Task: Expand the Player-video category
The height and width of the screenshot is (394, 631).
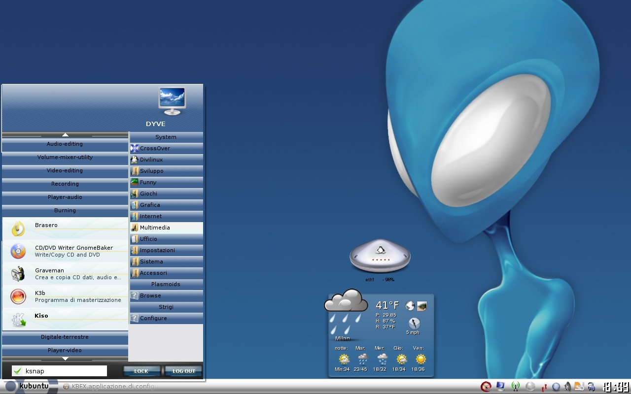Action: [65, 351]
